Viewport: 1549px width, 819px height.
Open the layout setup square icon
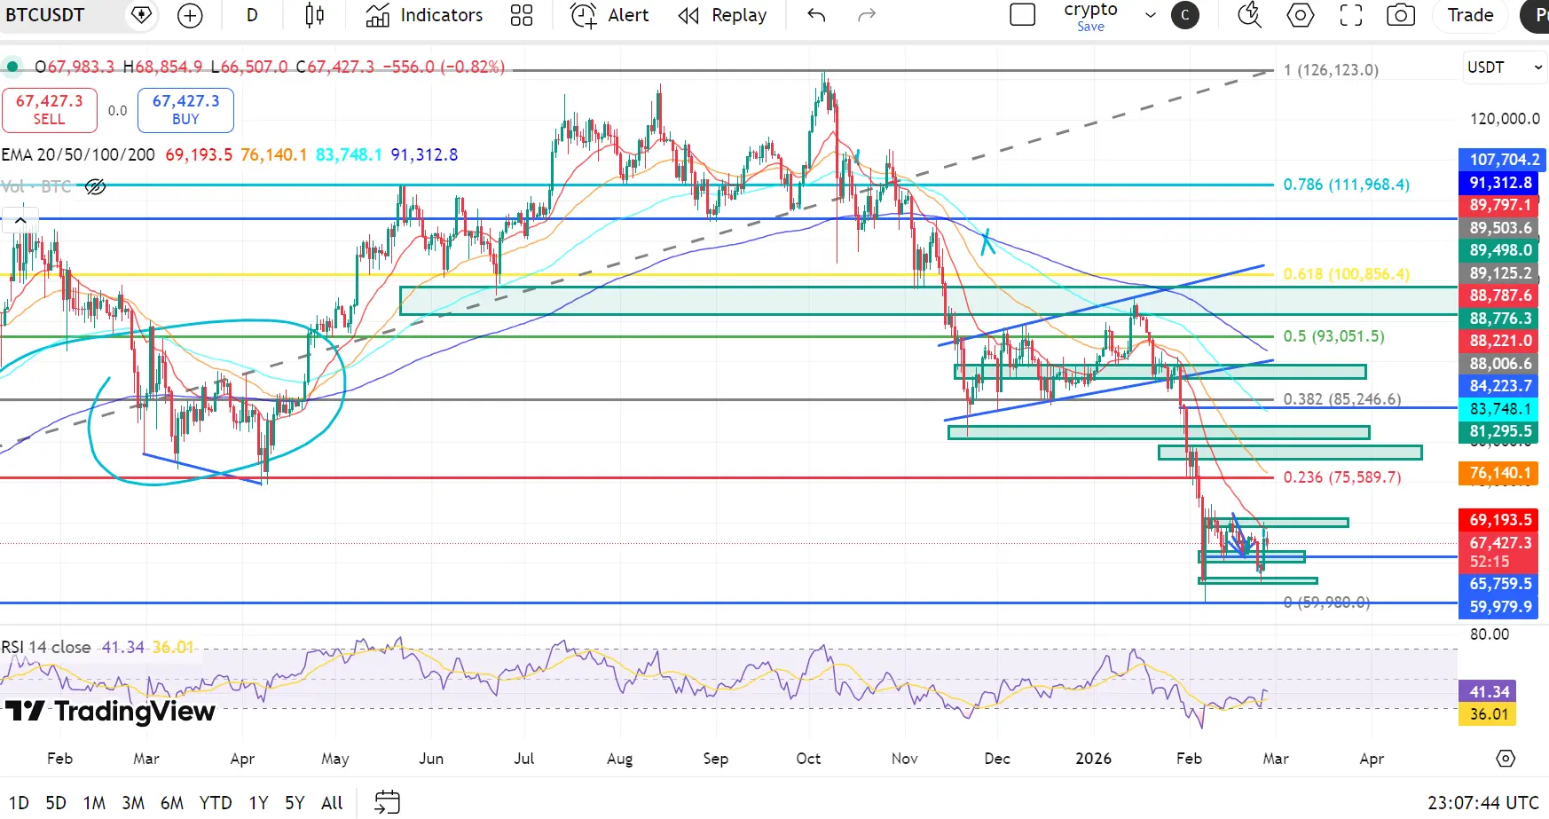pos(1023,15)
